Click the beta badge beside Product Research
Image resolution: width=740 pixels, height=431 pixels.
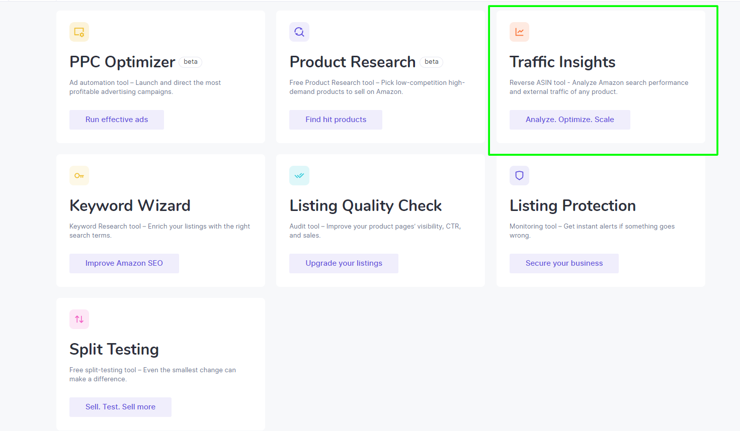[x=432, y=62]
